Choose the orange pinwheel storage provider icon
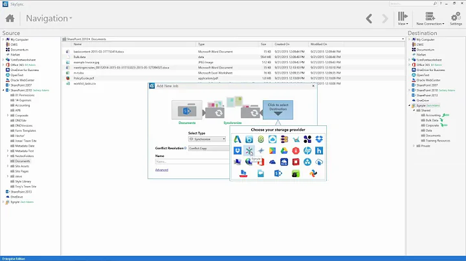This screenshot has height=261, width=466. click(x=313, y=174)
